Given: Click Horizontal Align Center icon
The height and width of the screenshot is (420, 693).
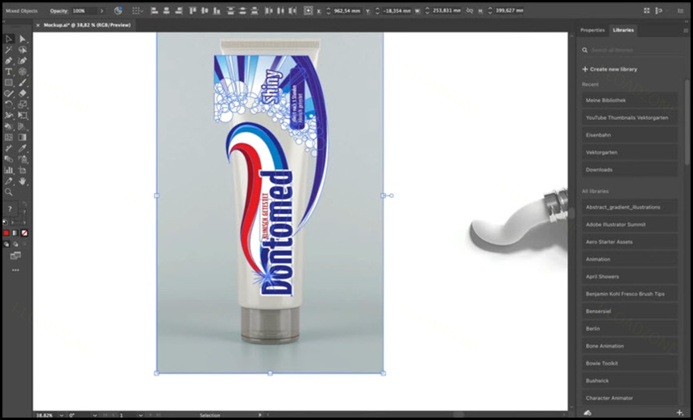Looking at the screenshot, I should (166, 10).
